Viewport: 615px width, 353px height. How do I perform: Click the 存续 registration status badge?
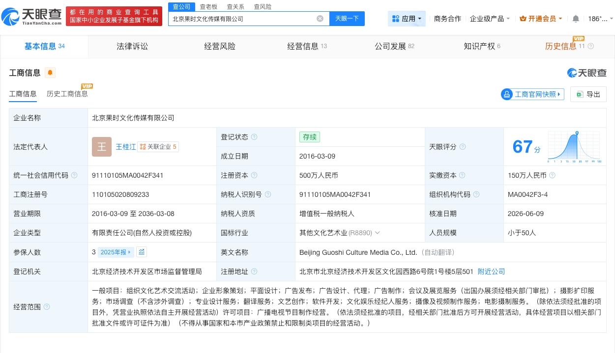[x=310, y=137]
